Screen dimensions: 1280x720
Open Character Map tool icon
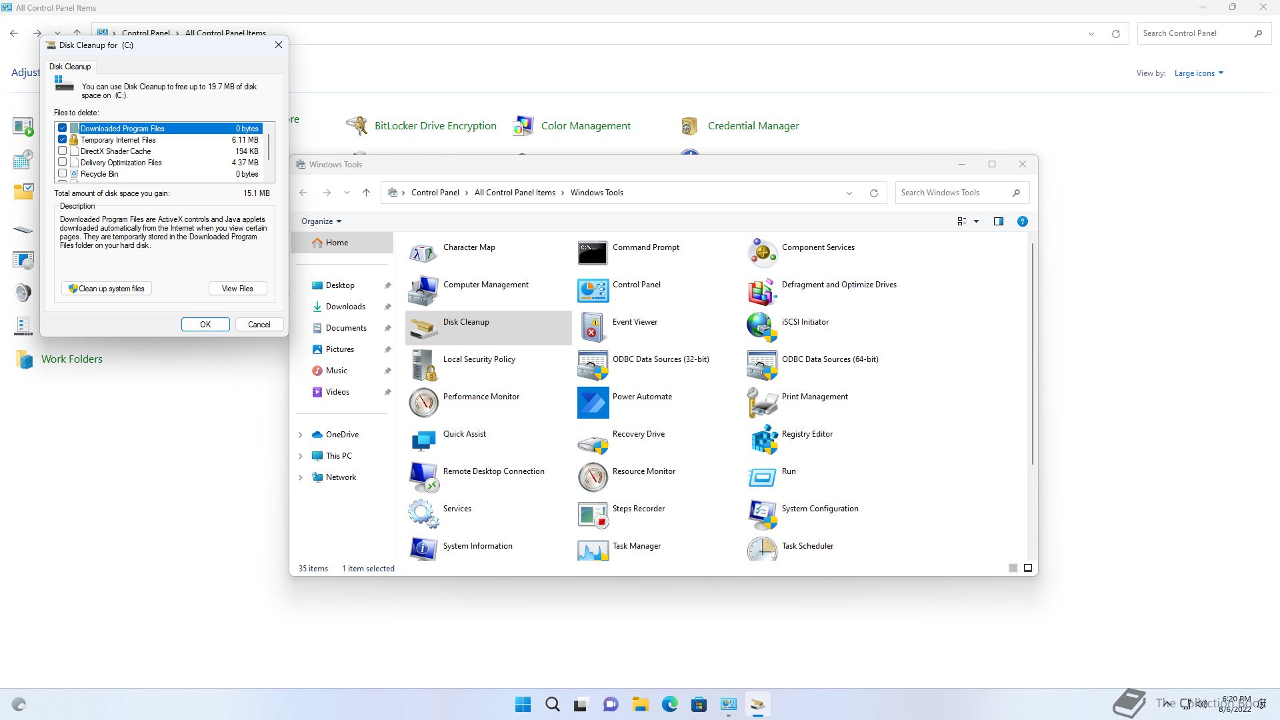(x=423, y=253)
